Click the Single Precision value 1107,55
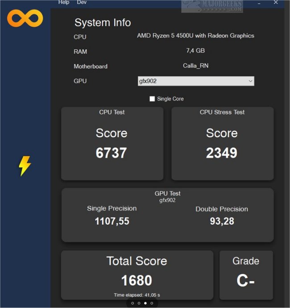This screenshot has height=308, width=290. [112, 221]
